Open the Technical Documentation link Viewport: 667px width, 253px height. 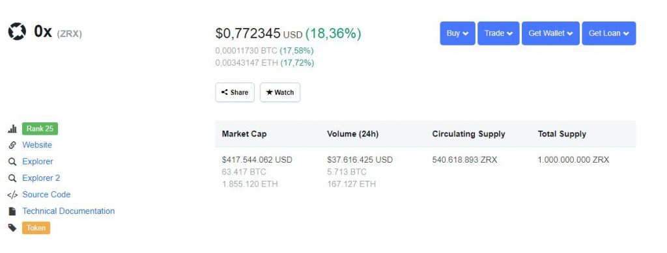coord(68,211)
